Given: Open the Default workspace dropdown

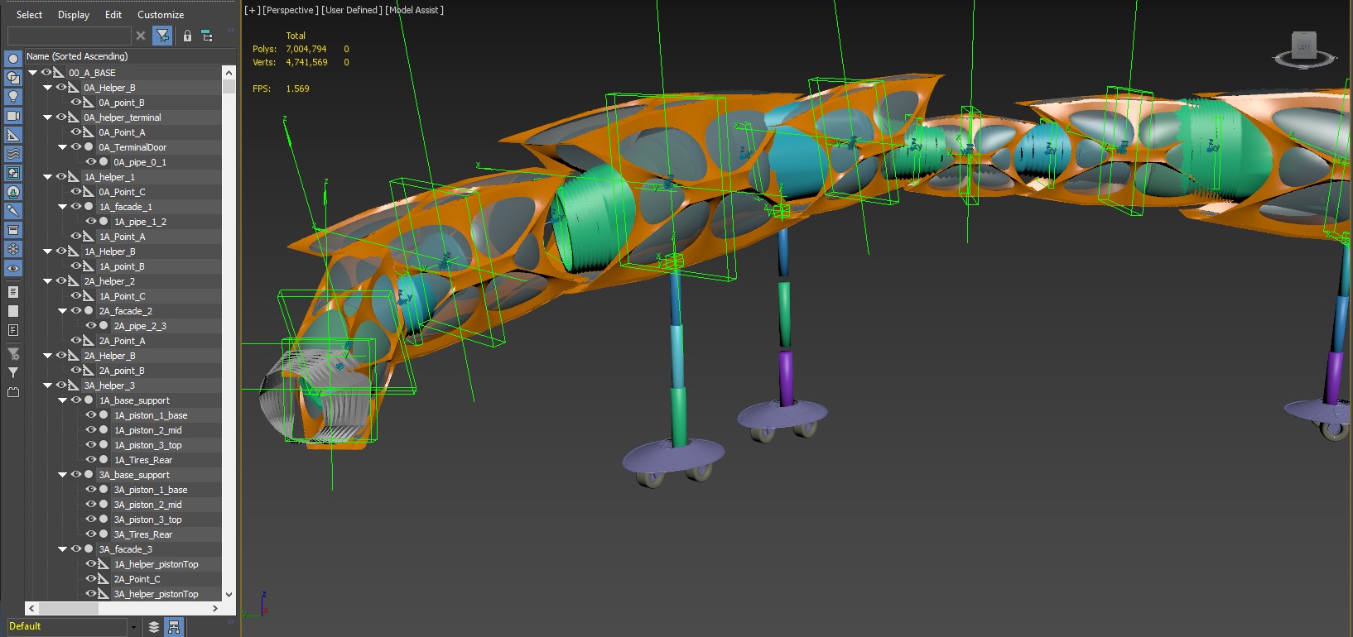Looking at the screenshot, I should [x=133, y=627].
